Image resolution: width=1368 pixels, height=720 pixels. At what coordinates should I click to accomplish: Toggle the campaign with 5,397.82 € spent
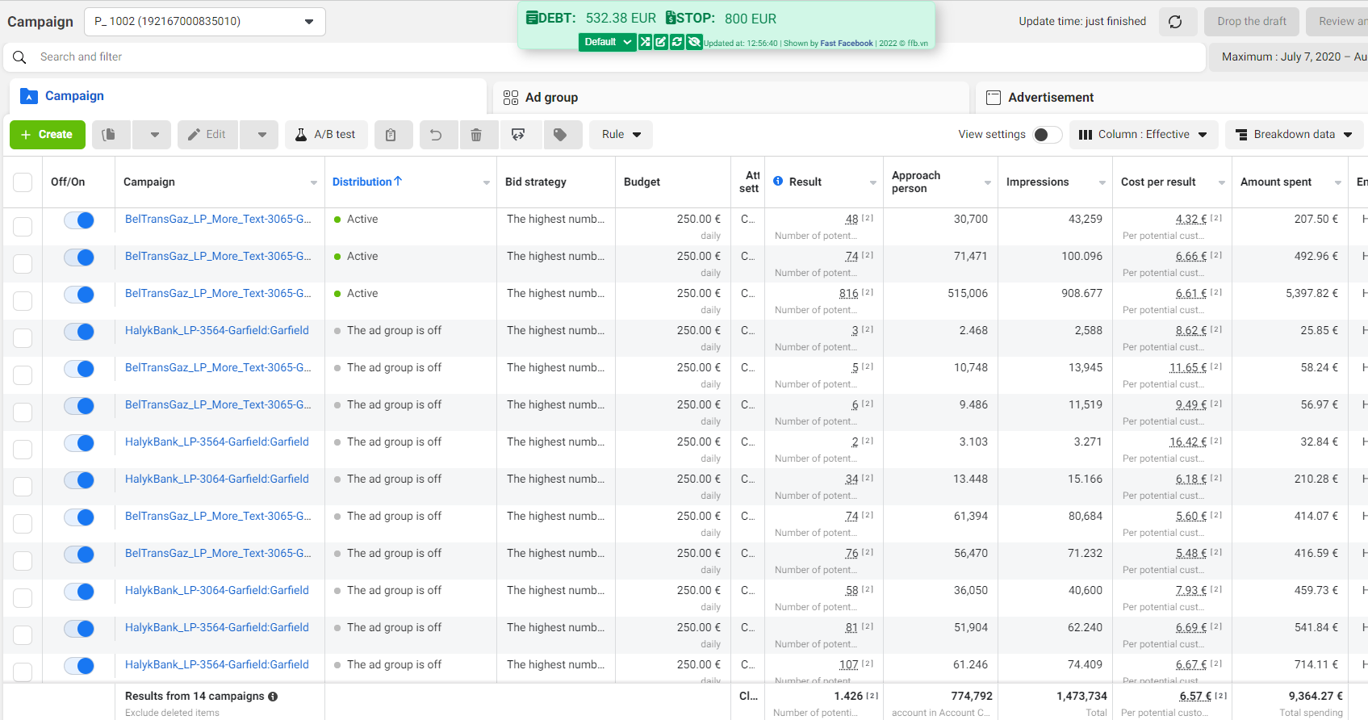tap(79, 295)
